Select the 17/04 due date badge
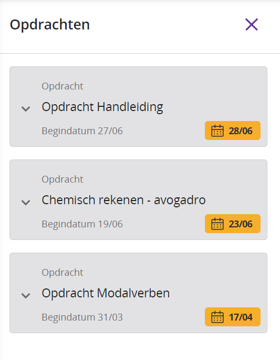The width and height of the screenshot is (280, 360). pos(233,317)
